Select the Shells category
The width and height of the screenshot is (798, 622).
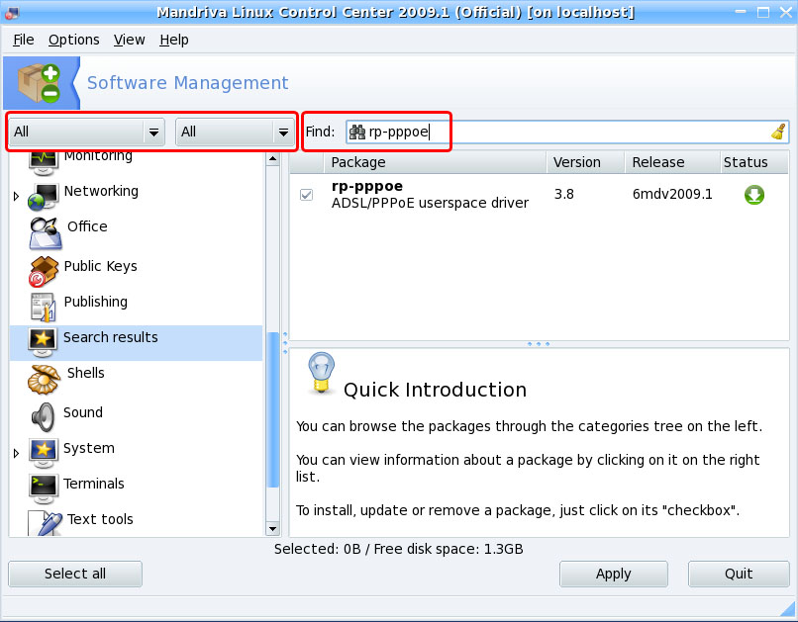coord(86,373)
